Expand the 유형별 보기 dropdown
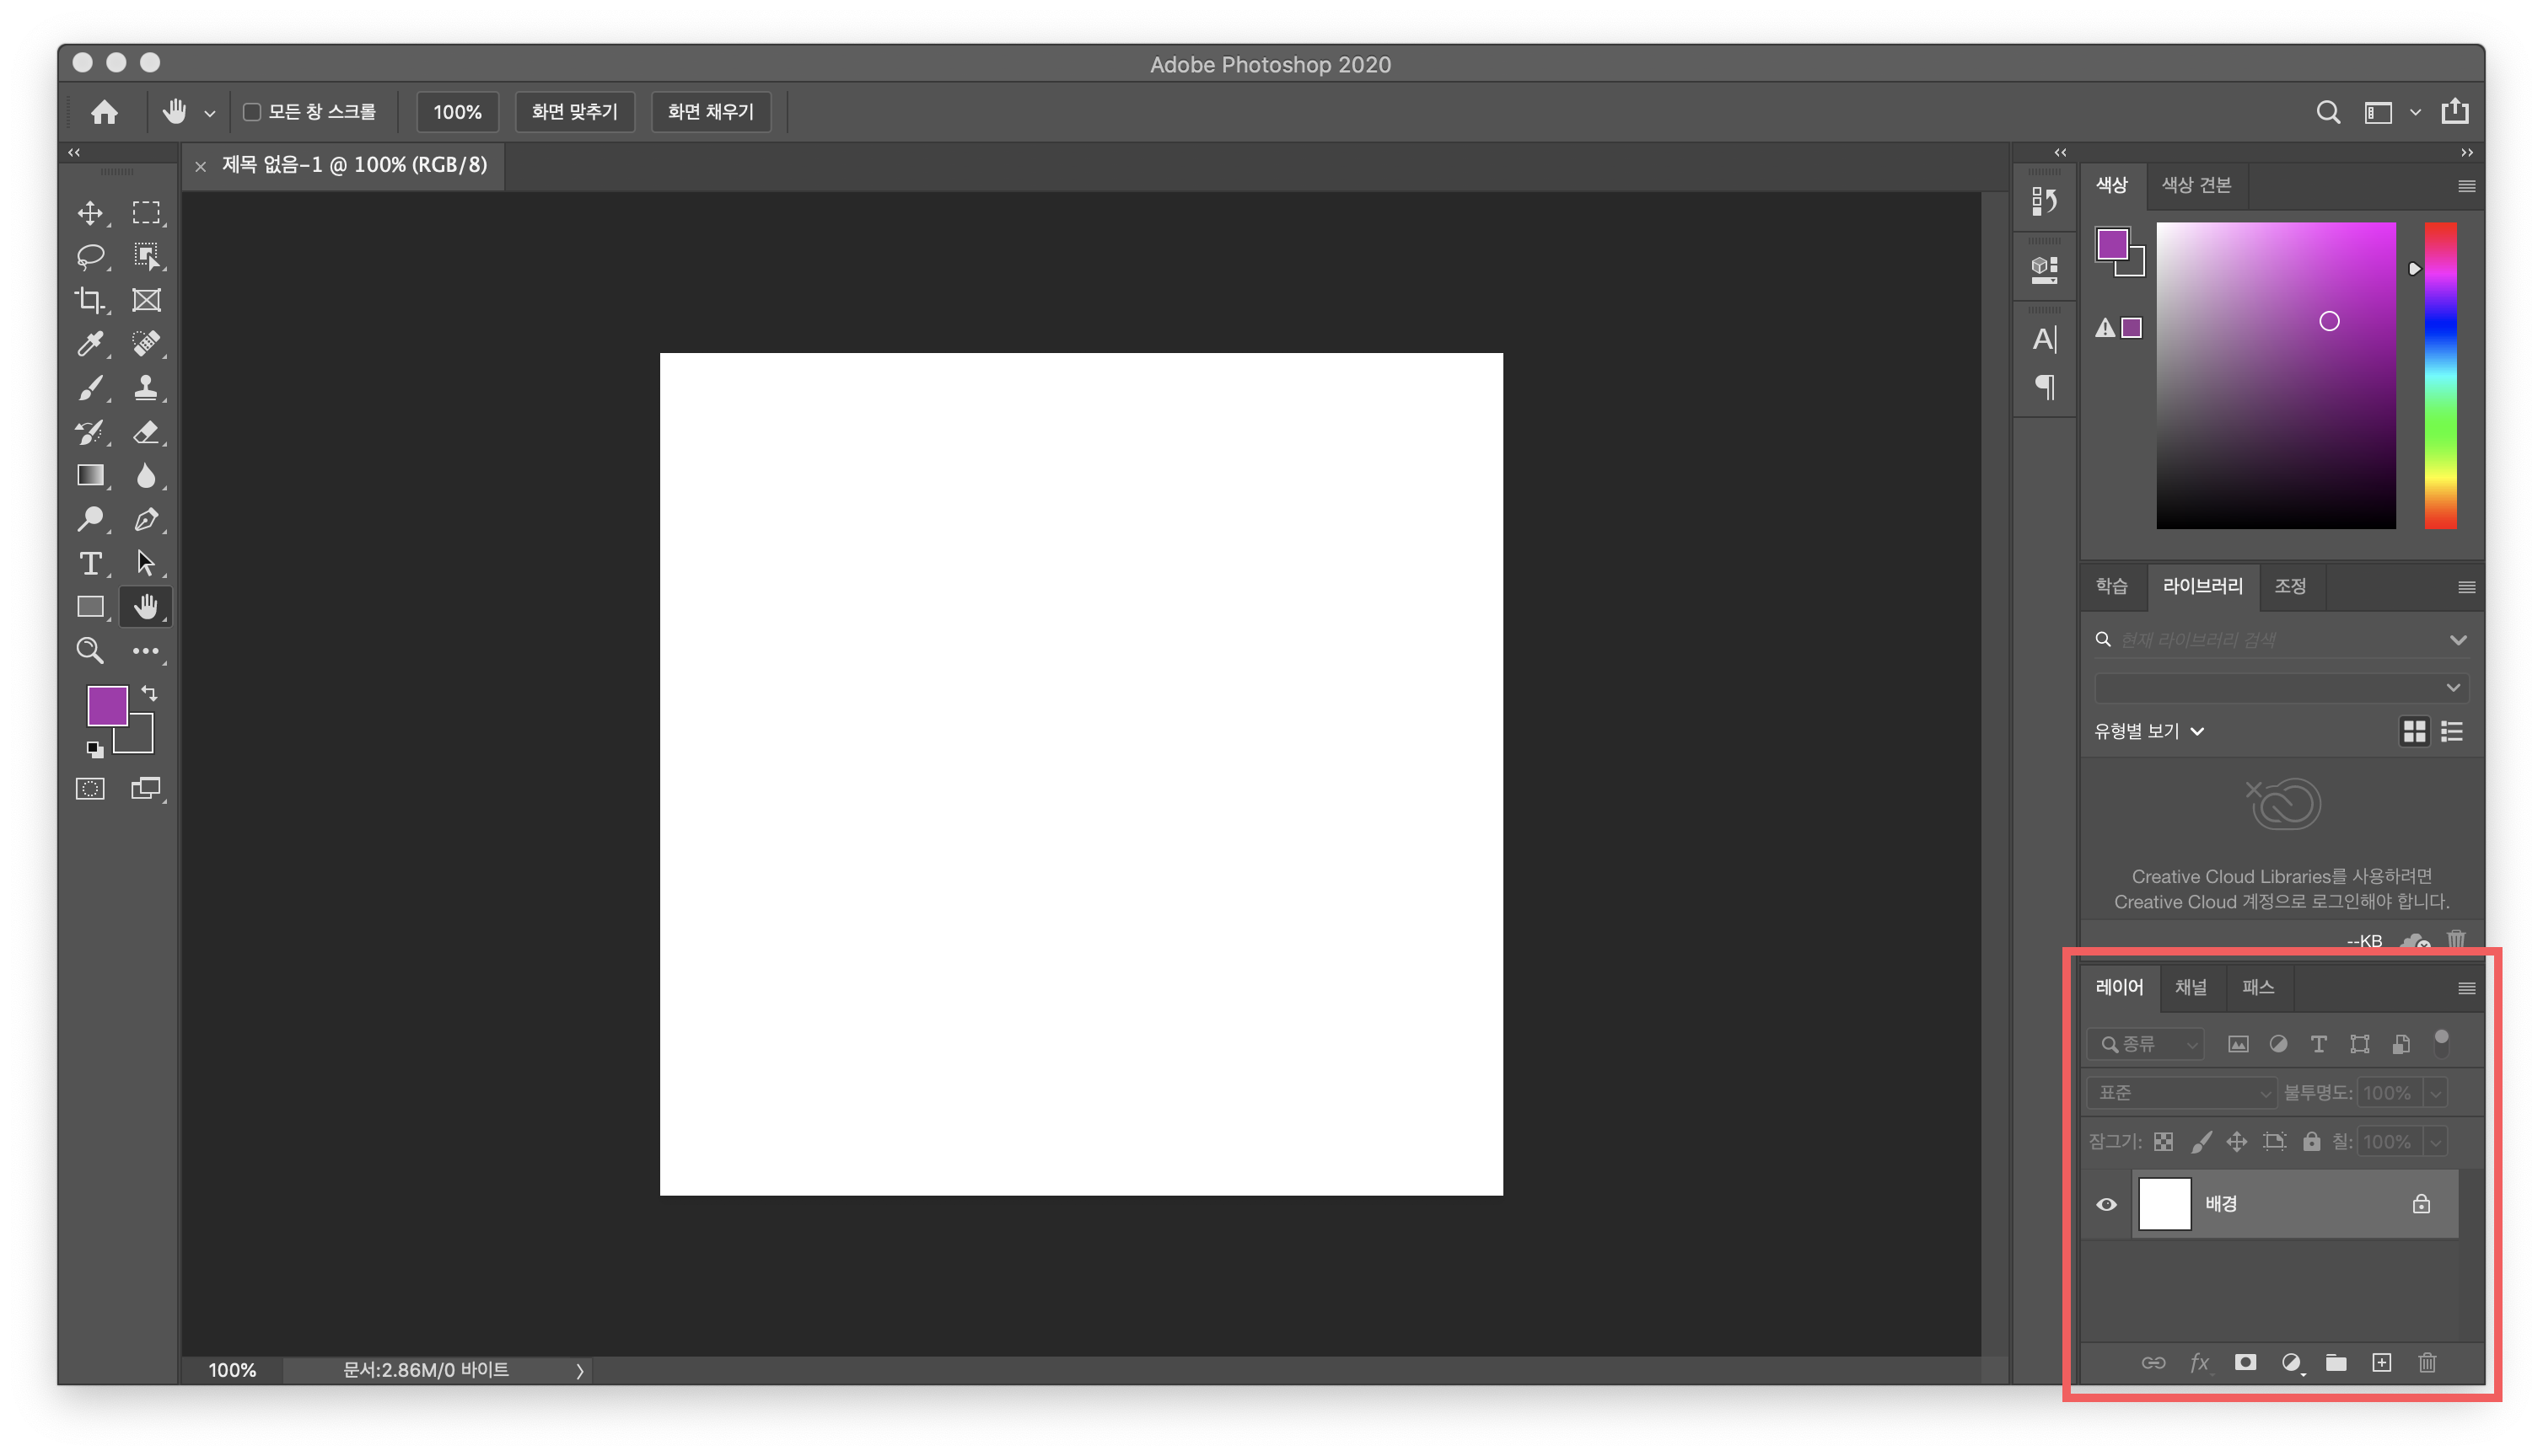This screenshot has width=2543, height=1456. [2149, 732]
